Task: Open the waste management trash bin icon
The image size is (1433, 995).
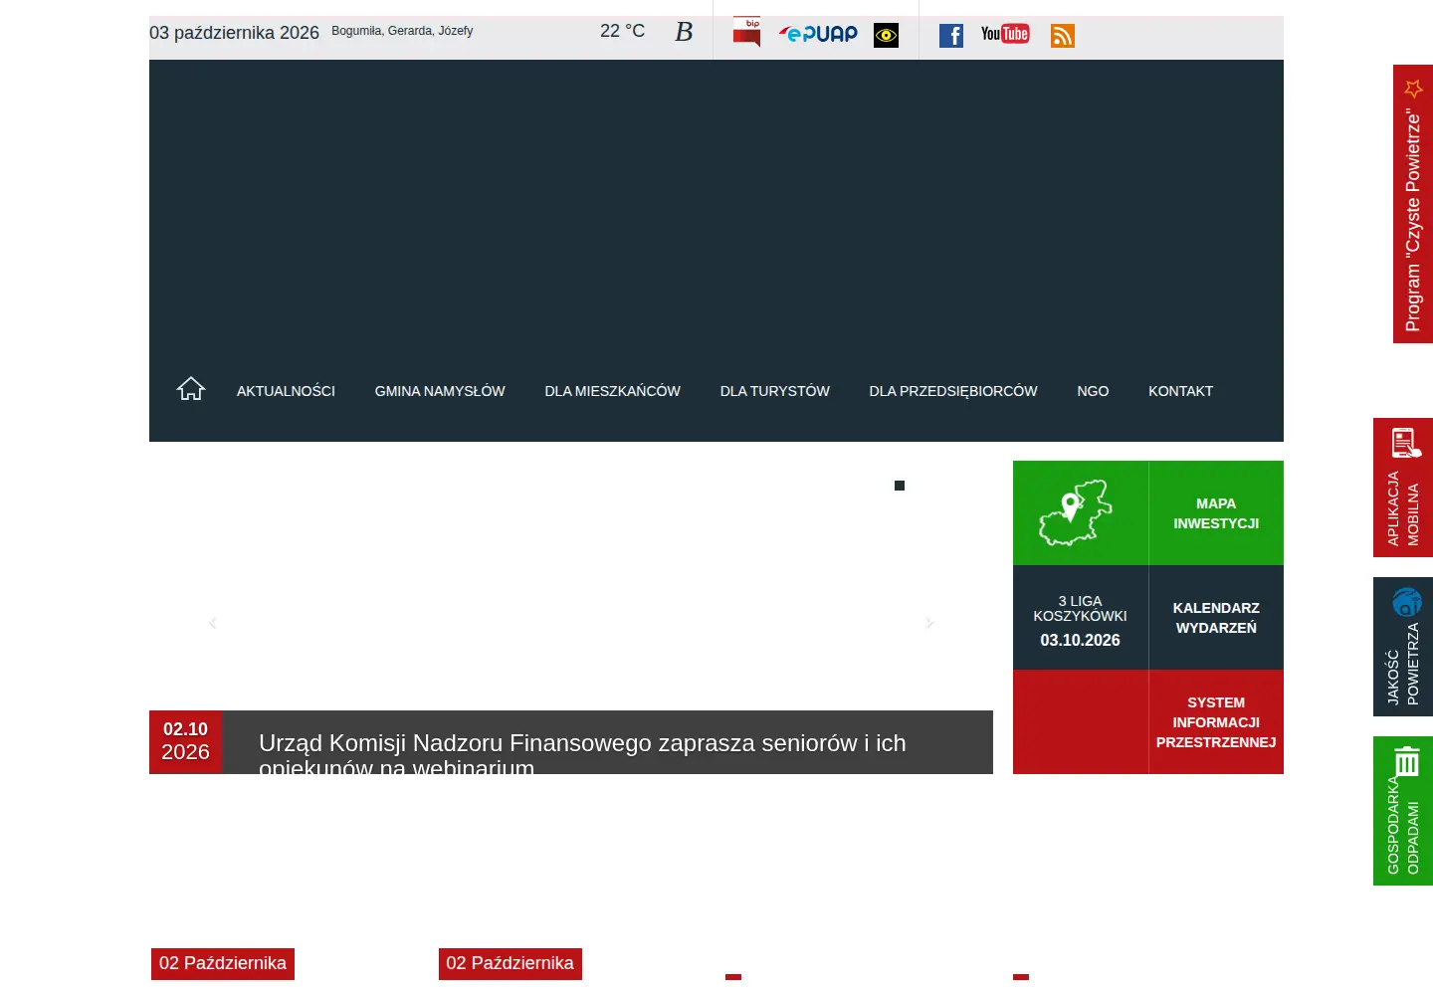Action: [1406, 761]
